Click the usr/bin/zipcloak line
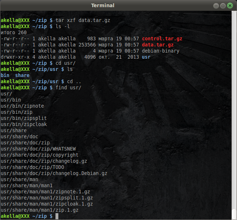The width and height of the screenshot is (237, 220). 24,124
